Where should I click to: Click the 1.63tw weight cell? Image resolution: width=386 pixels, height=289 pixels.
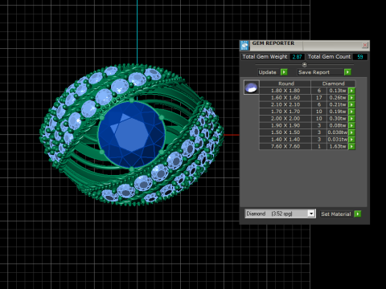pyautogui.click(x=338, y=146)
